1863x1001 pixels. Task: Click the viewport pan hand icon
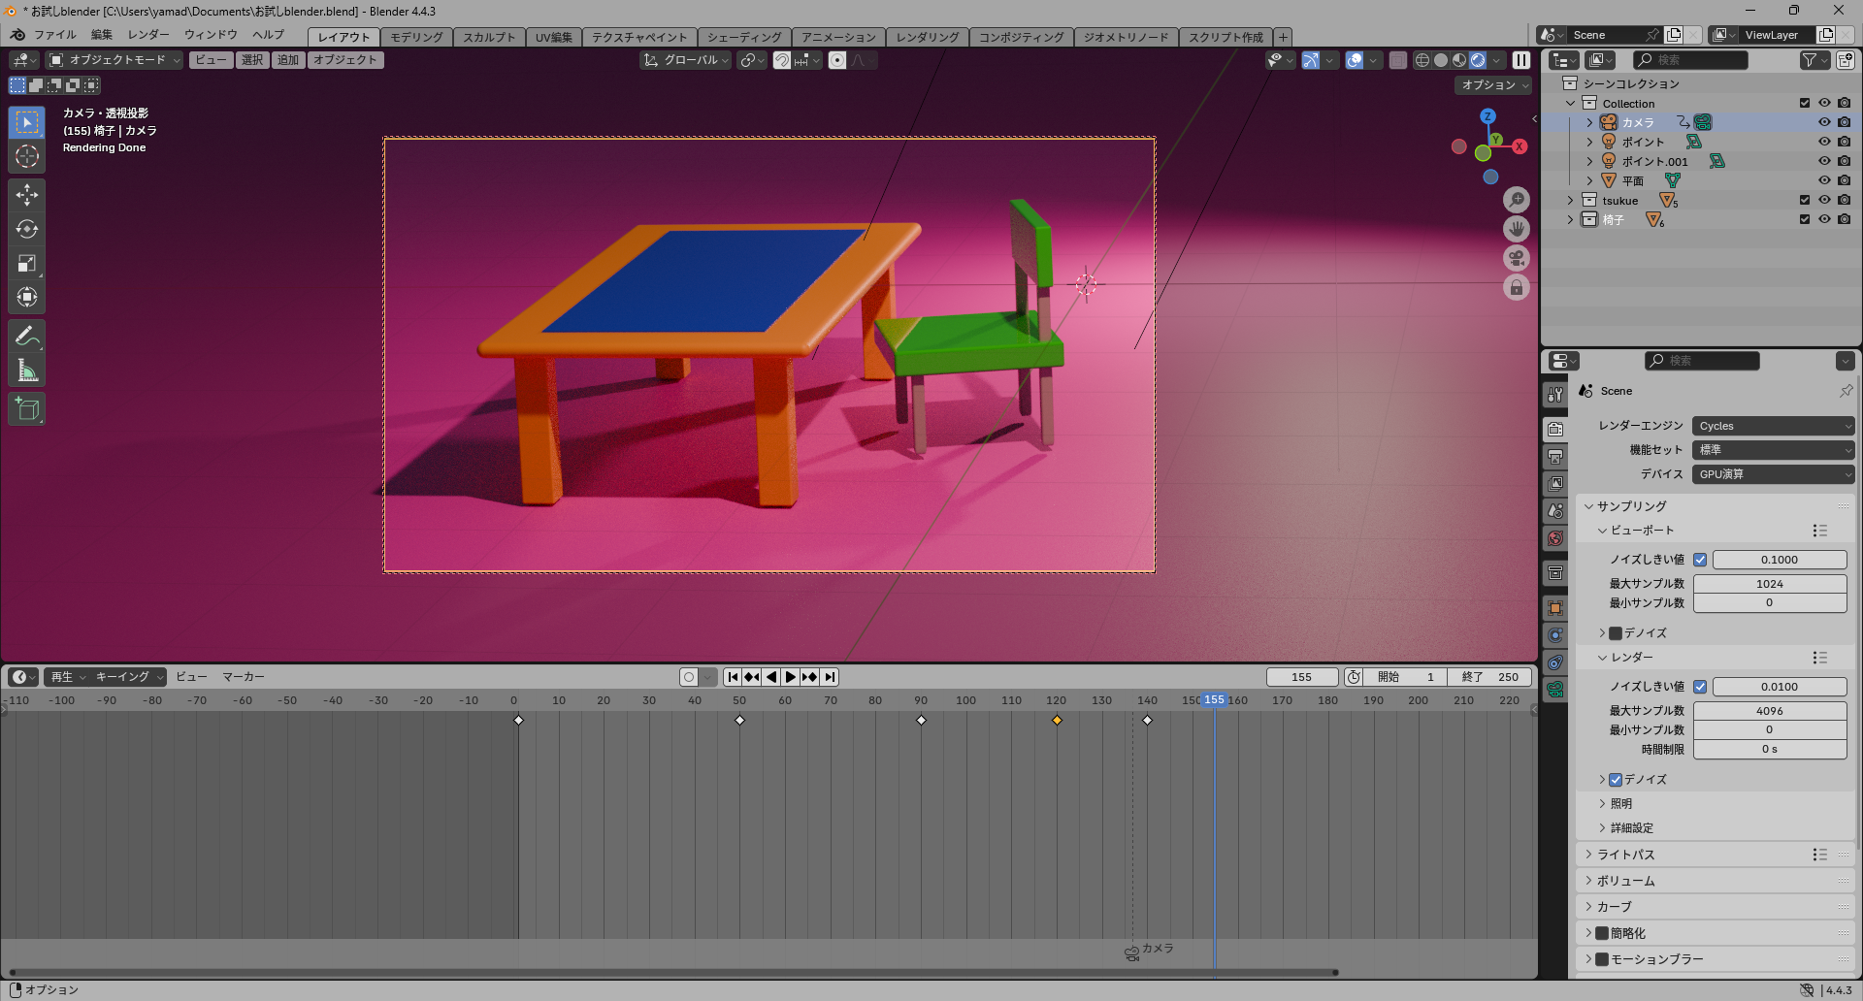pyautogui.click(x=1516, y=229)
